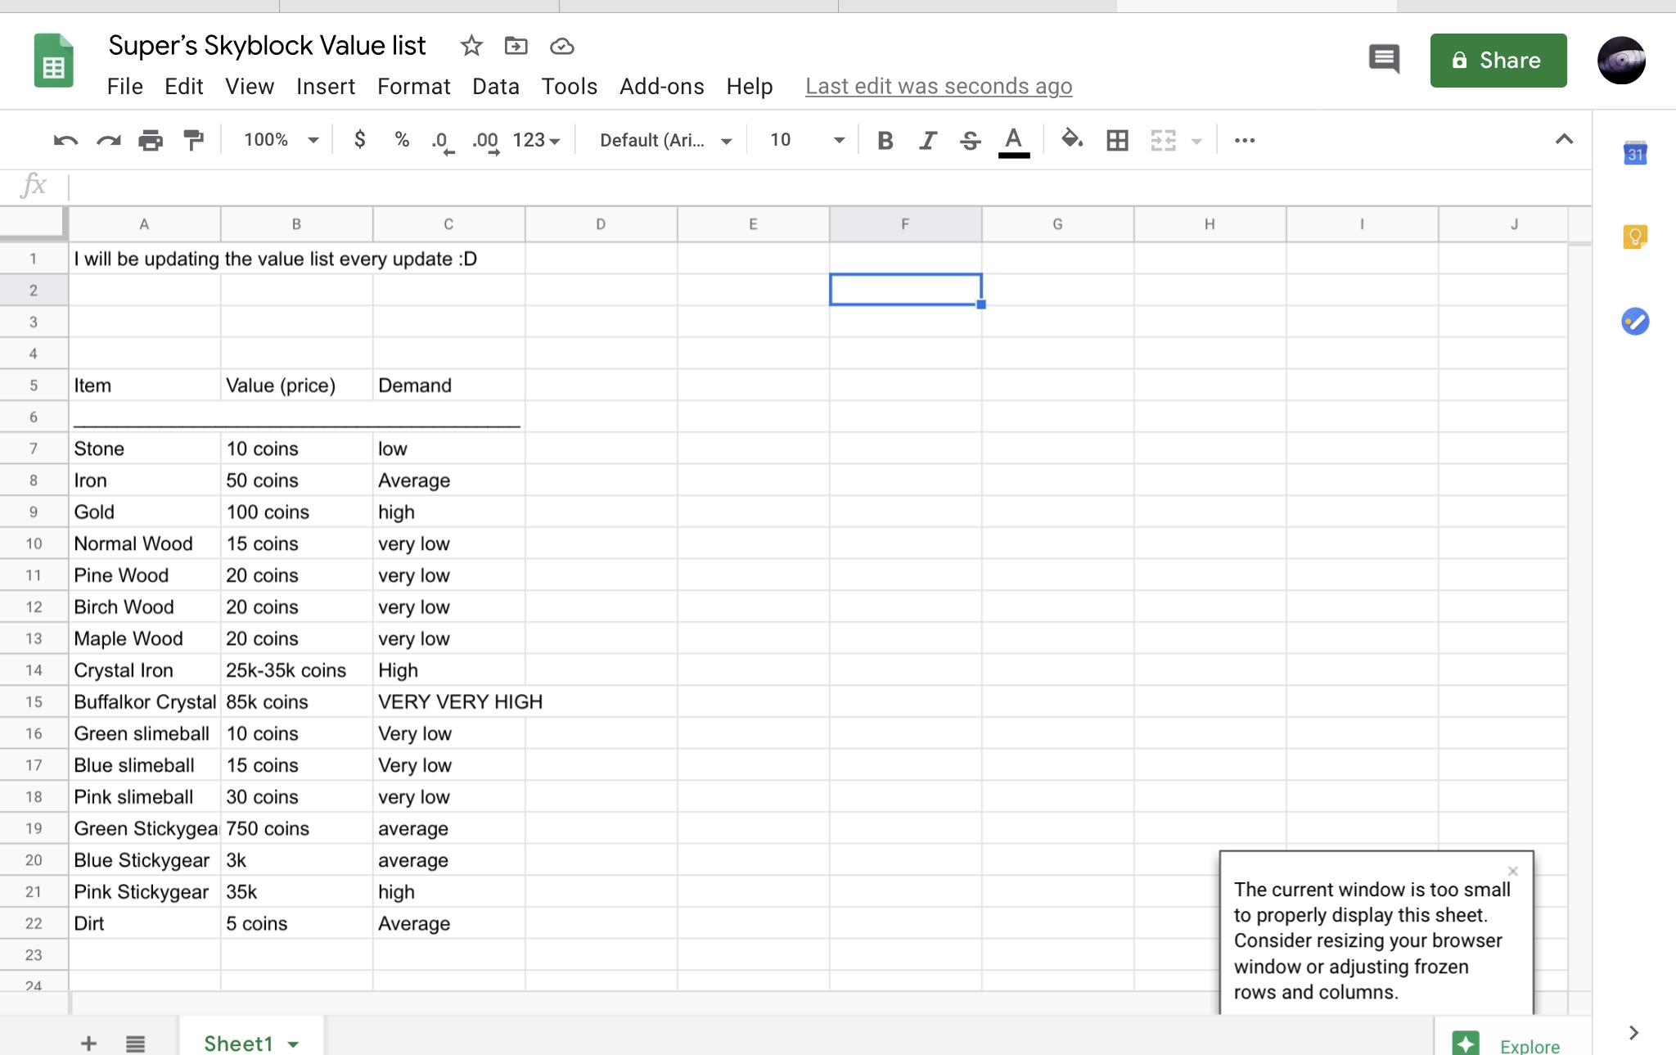The width and height of the screenshot is (1676, 1055).
Task: Open the Add-ons menu
Action: 661,86
